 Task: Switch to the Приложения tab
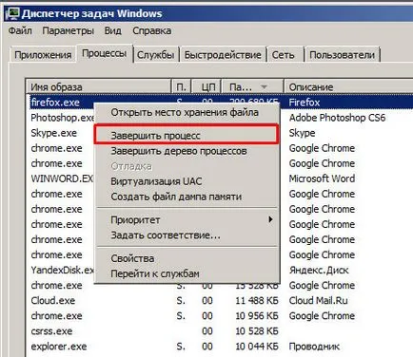point(43,55)
